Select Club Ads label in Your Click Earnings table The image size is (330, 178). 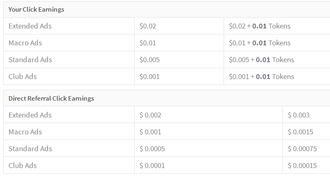pyautogui.click(x=23, y=77)
